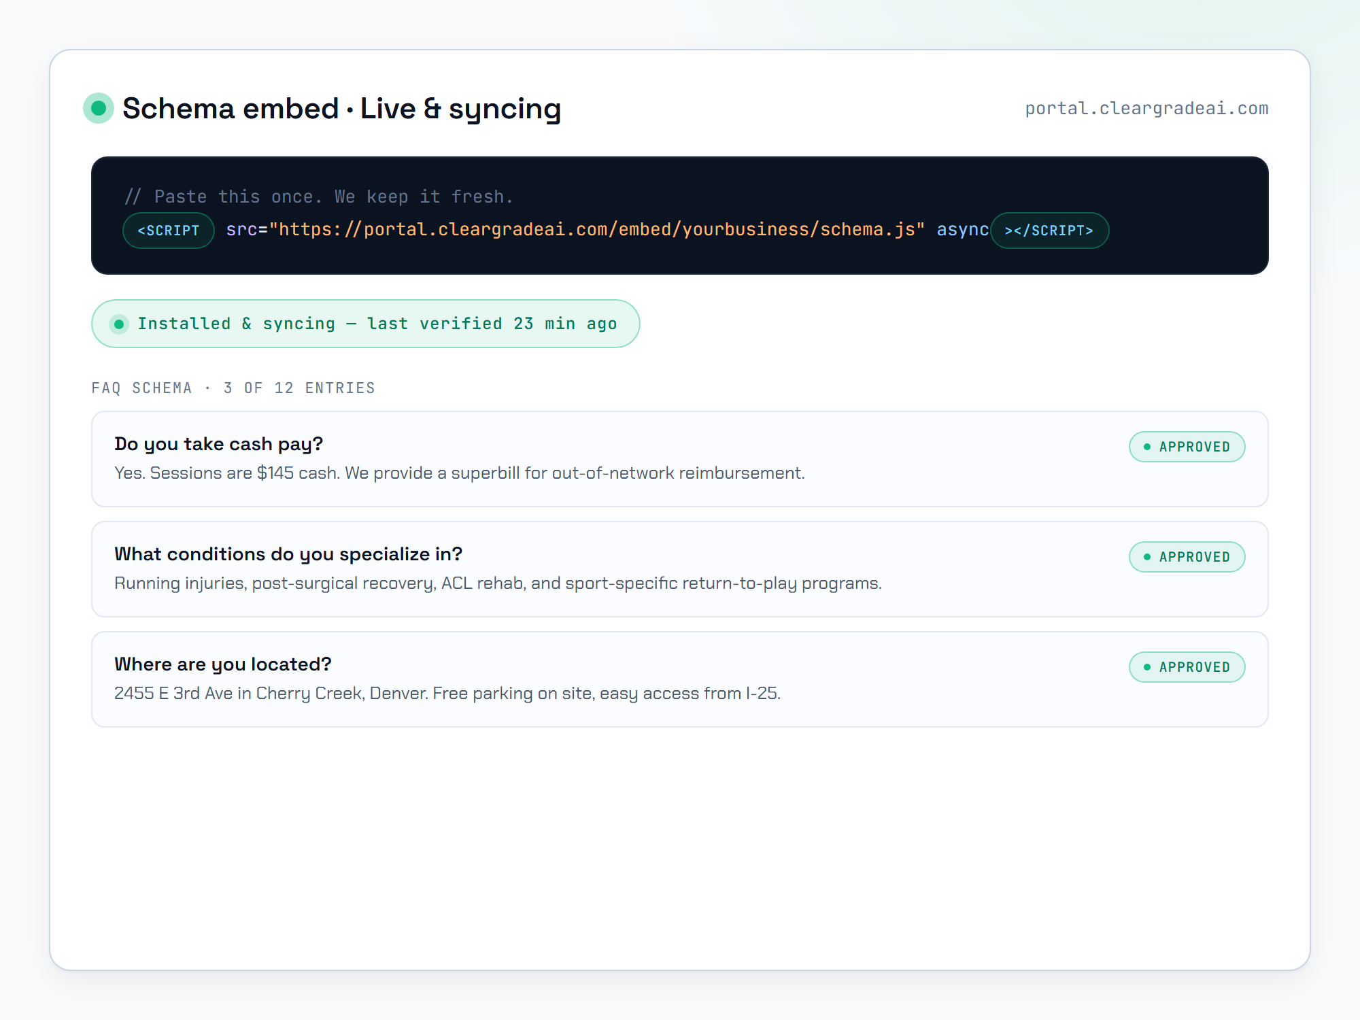1360x1020 pixels.
Task: Click the Cherry Creek address answer text
Action: [x=447, y=693]
